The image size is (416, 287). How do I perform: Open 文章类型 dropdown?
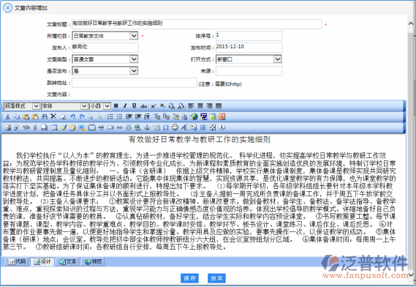pos(134,59)
